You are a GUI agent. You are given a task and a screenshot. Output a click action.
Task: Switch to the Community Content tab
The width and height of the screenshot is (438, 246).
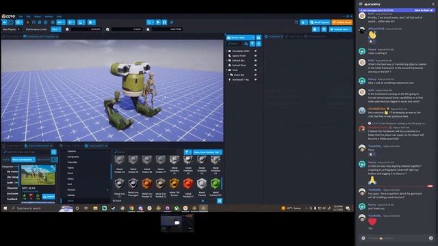click(39, 146)
